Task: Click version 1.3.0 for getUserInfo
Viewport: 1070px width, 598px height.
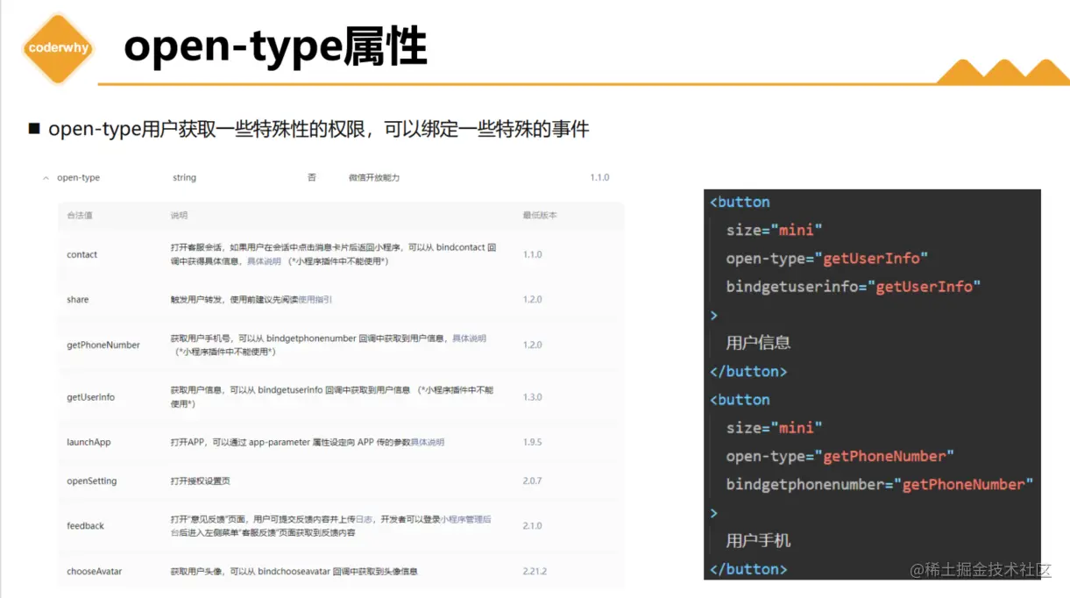Action: [x=533, y=397]
